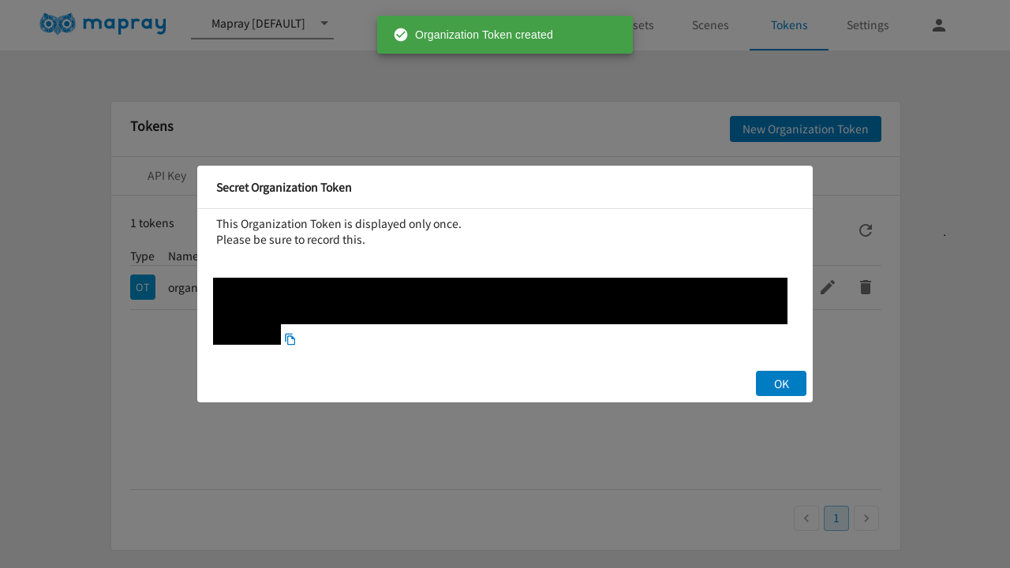
Task: Click the green checkmark in the notification
Action: click(401, 35)
